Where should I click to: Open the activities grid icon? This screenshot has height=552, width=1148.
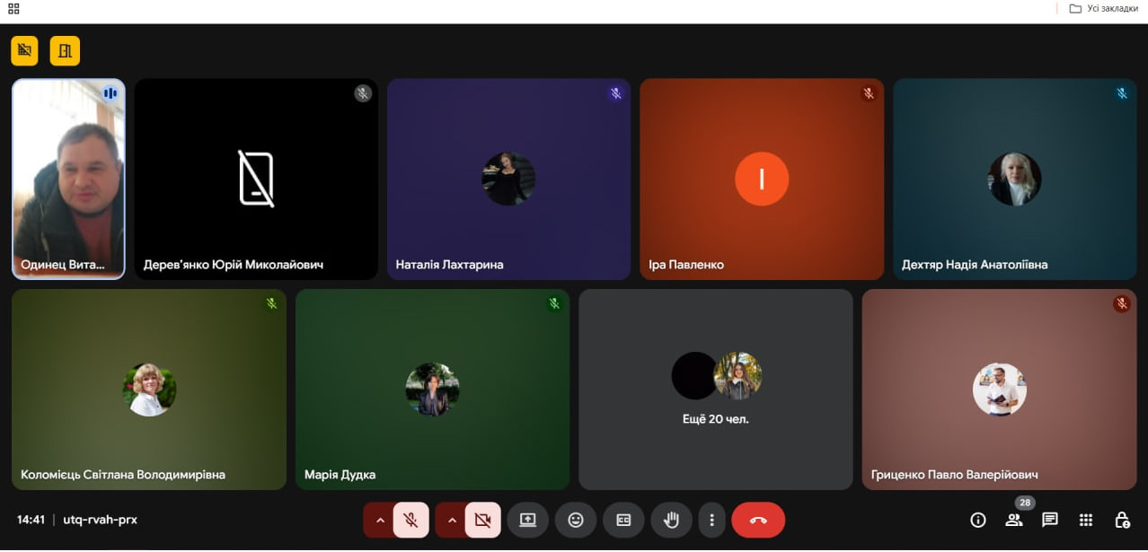pos(1085,520)
